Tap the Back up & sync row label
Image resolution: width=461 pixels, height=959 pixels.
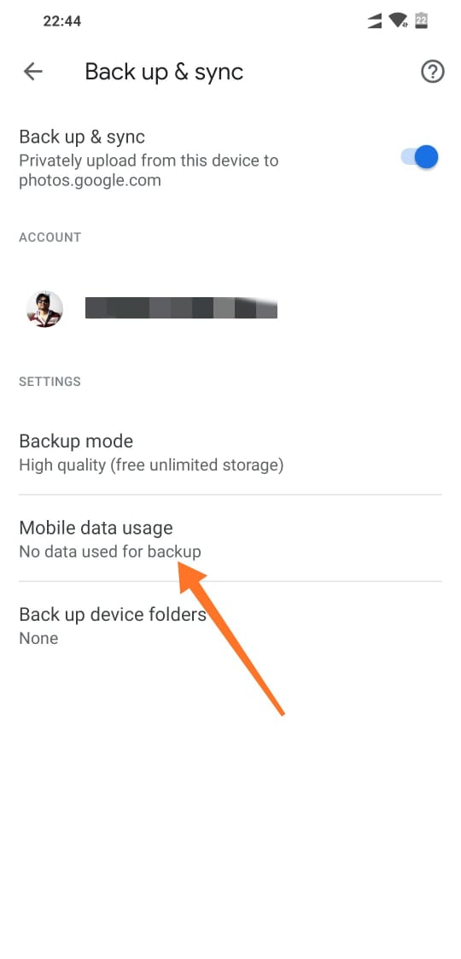pyautogui.click(x=82, y=137)
